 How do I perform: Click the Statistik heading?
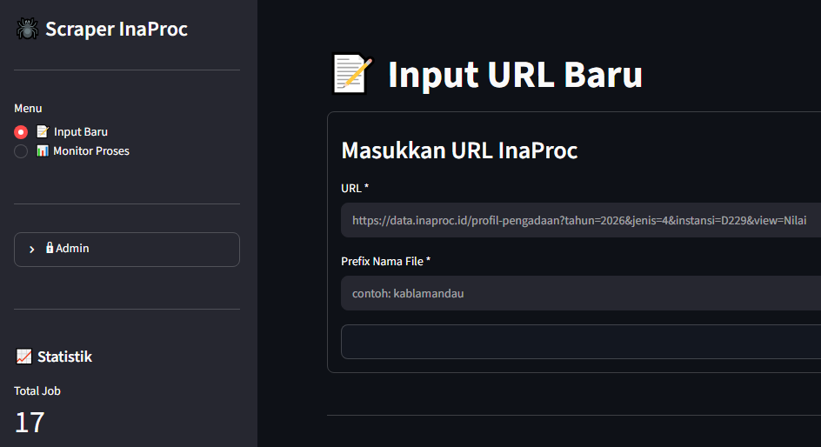point(64,357)
